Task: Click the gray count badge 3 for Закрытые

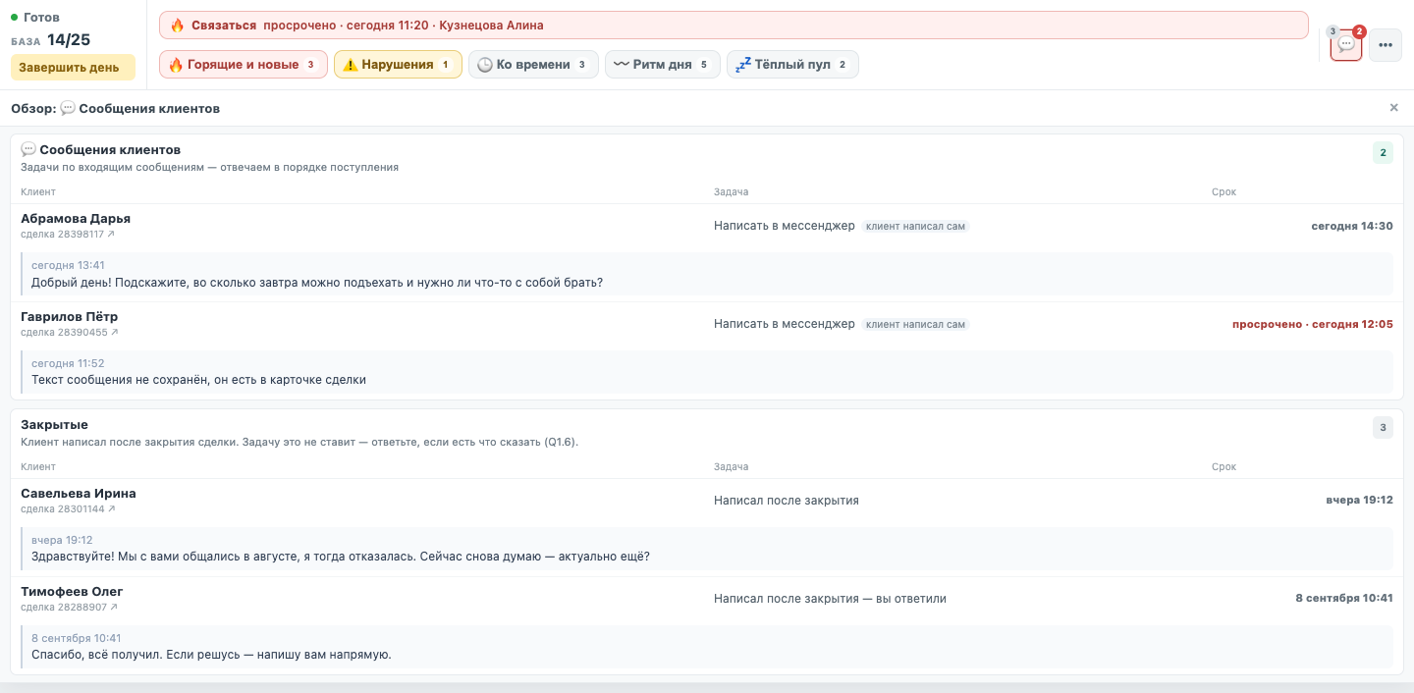Action: (x=1383, y=428)
